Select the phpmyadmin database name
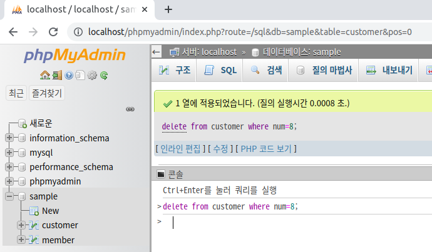This screenshot has height=252, width=432. [x=55, y=181]
